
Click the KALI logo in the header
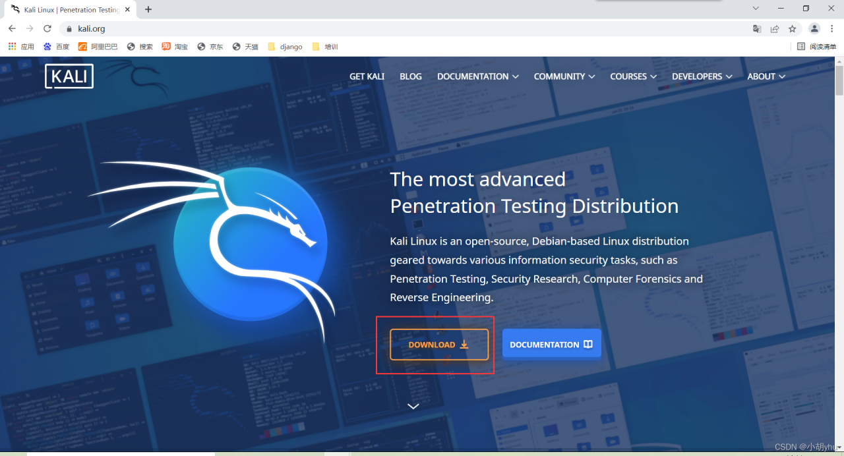click(69, 76)
